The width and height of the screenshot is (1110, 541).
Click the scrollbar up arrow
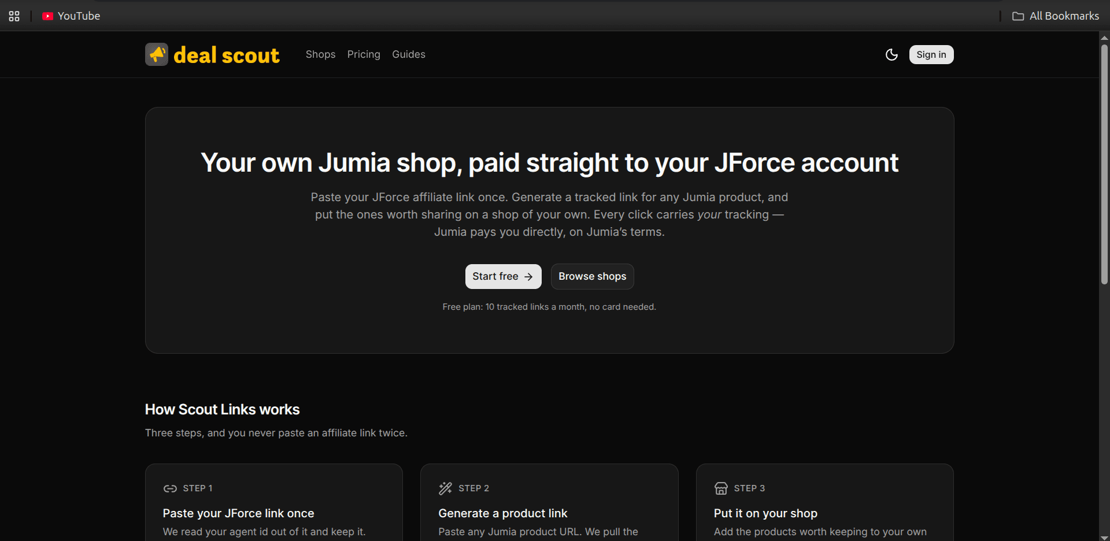[1104, 38]
